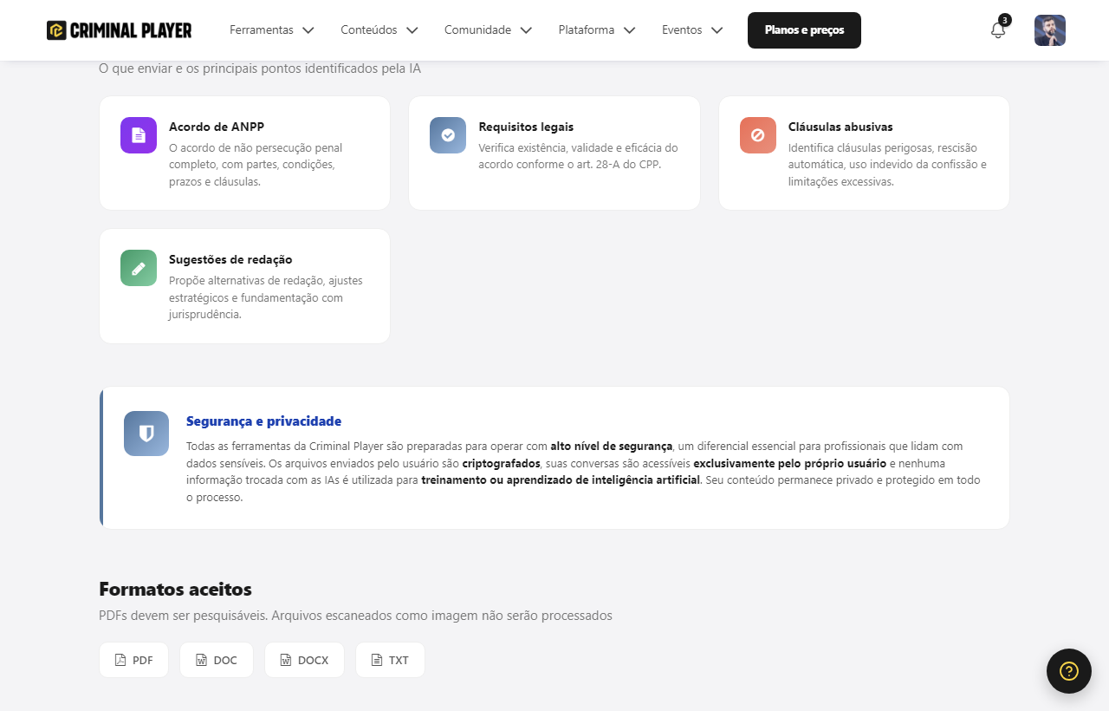Open the Conteúdos menu

click(x=379, y=30)
